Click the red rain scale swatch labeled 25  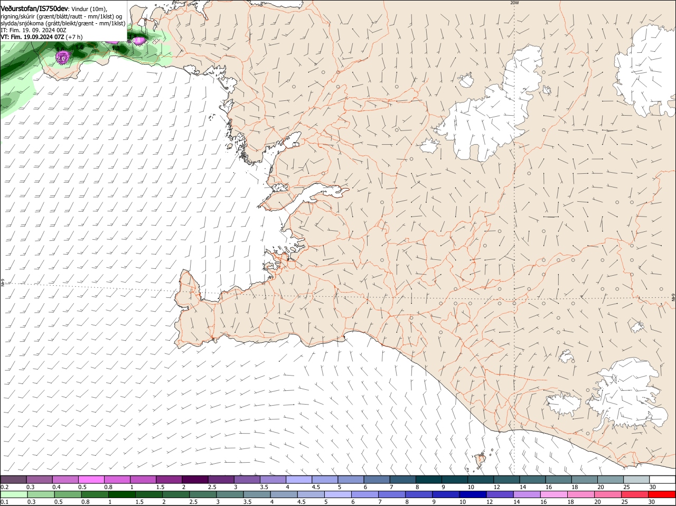635,494
